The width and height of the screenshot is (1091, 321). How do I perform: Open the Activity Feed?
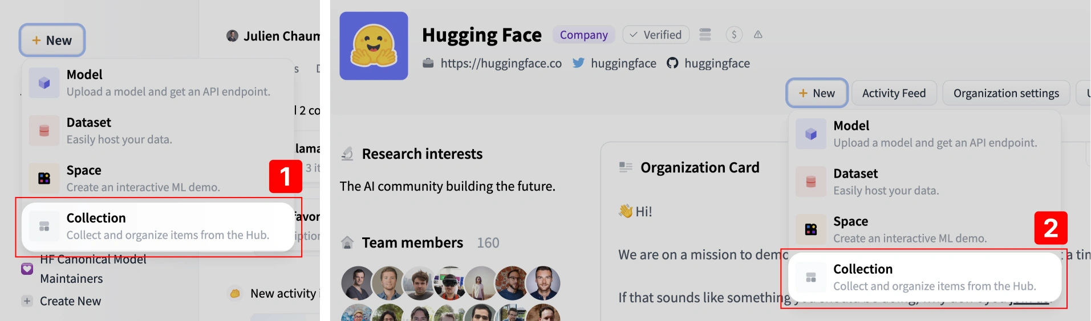(894, 93)
